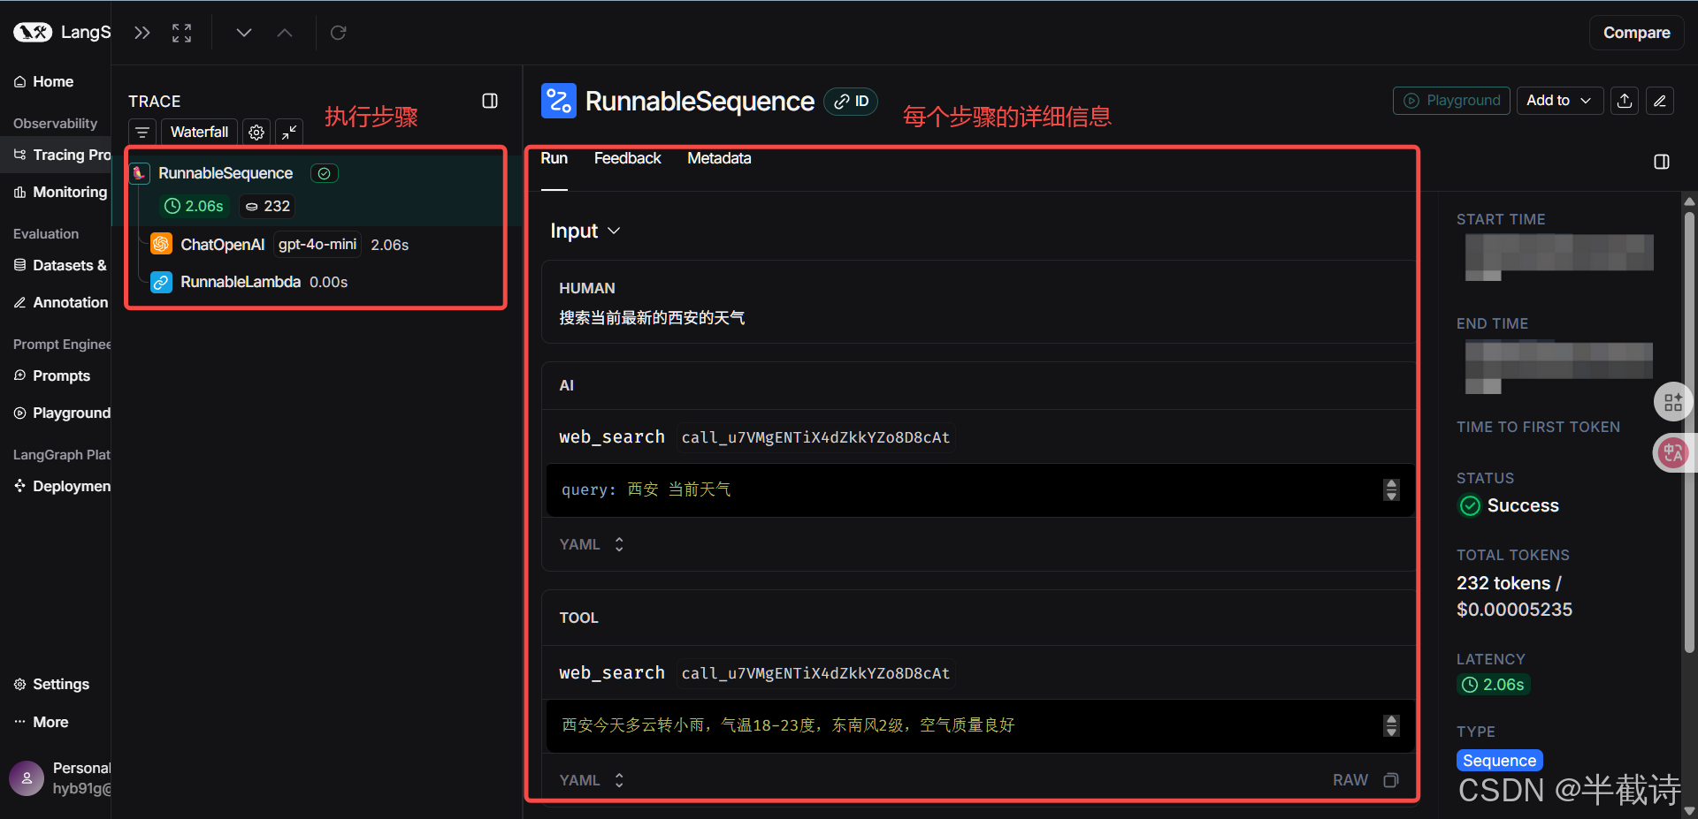Click the green success check badge in trace
Screen dimensions: 1698x819
point(325,173)
